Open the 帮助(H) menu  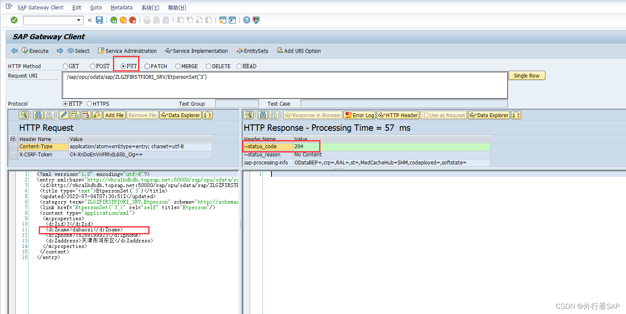pos(177,7)
